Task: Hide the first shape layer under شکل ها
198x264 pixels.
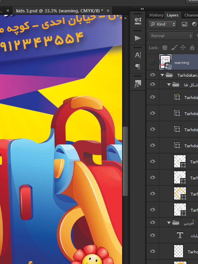Action: [x=153, y=97]
